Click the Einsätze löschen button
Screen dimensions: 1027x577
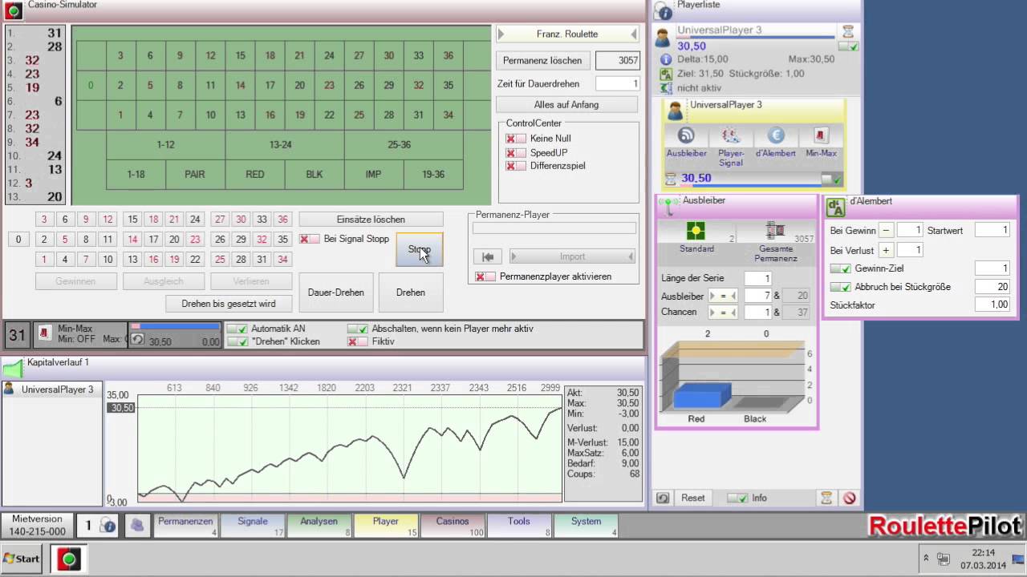371,220
